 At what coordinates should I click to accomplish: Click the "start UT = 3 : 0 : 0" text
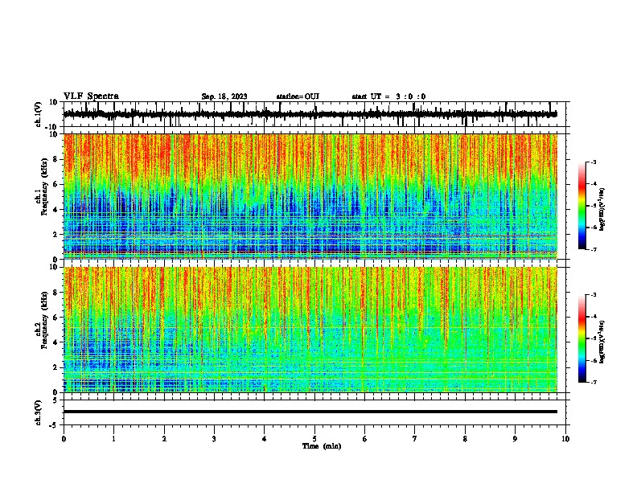click(388, 96)
